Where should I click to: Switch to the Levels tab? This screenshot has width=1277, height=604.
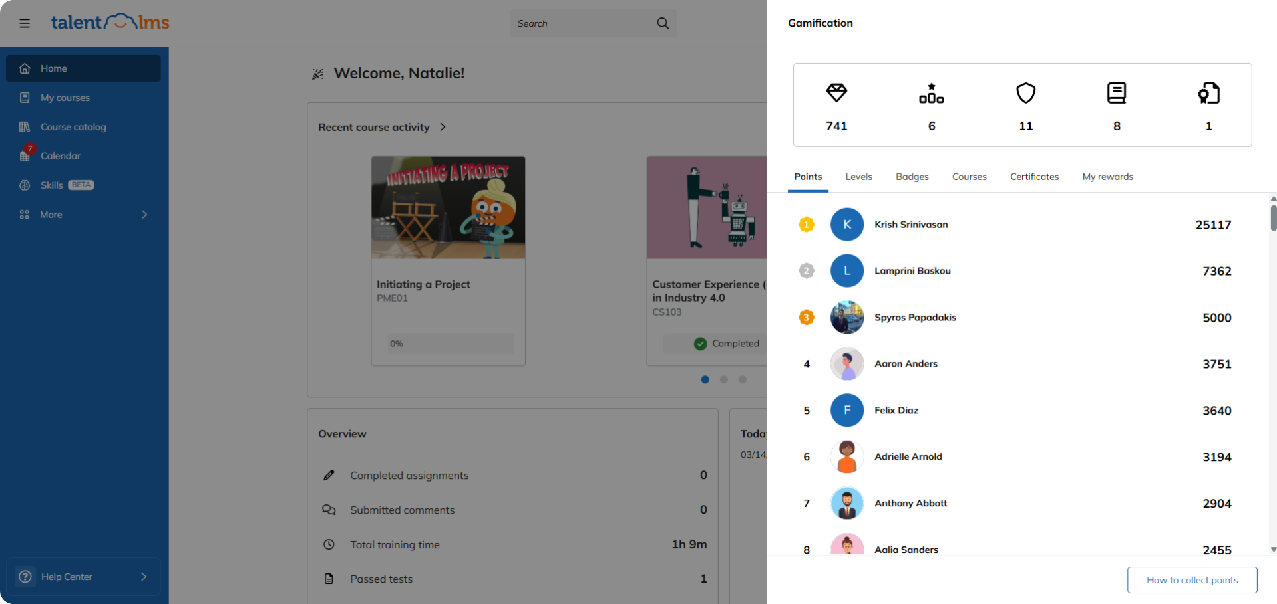click(858, 177)
